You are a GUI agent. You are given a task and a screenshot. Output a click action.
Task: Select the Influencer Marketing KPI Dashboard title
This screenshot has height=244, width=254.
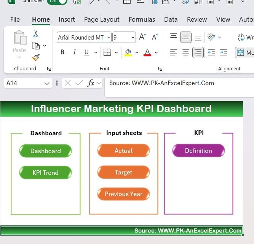pyautogui.click(x=121, y=108)
